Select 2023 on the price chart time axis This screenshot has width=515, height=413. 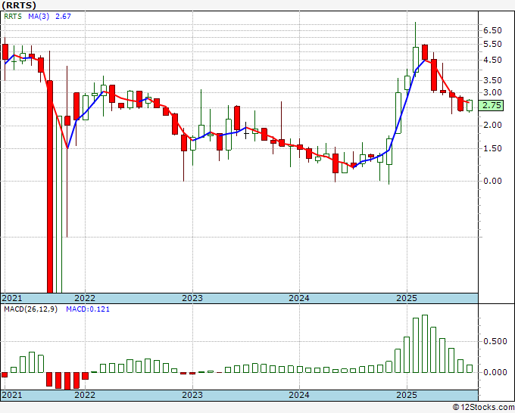pyautogui.click(x=192, y=298)
